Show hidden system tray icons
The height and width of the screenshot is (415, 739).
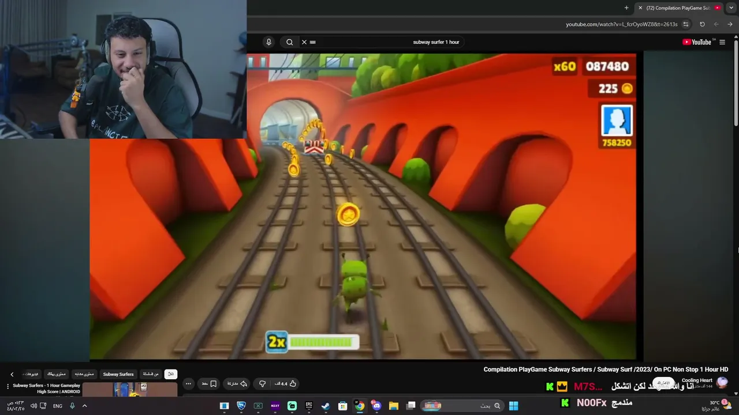84,406
